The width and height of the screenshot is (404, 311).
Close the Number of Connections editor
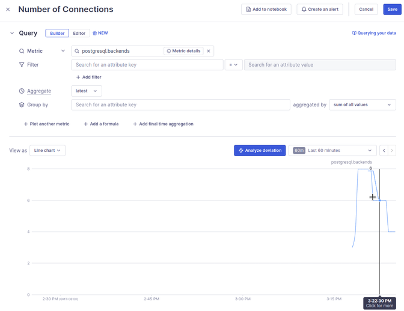(x=8, y=10)
